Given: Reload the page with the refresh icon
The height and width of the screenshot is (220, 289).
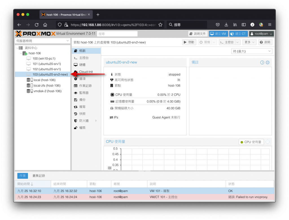Looking at the screenshot, I should 37,25.
